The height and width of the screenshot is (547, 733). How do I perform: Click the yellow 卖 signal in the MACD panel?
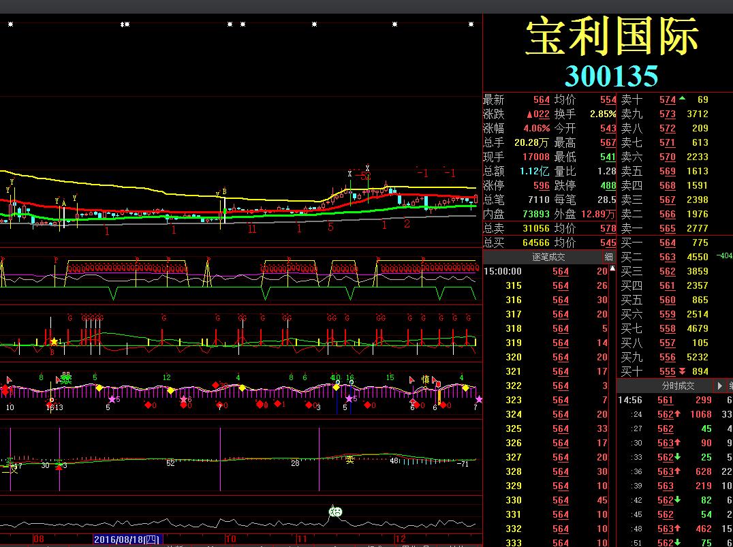[x=349, y=460]
